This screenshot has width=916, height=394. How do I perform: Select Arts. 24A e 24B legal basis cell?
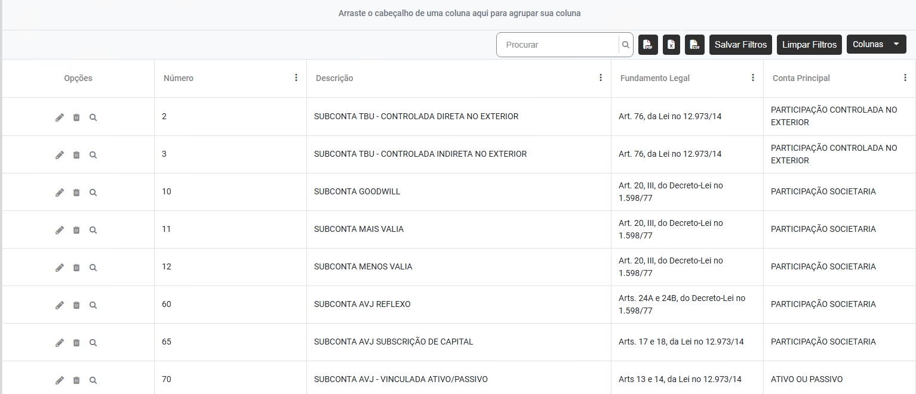687,305
